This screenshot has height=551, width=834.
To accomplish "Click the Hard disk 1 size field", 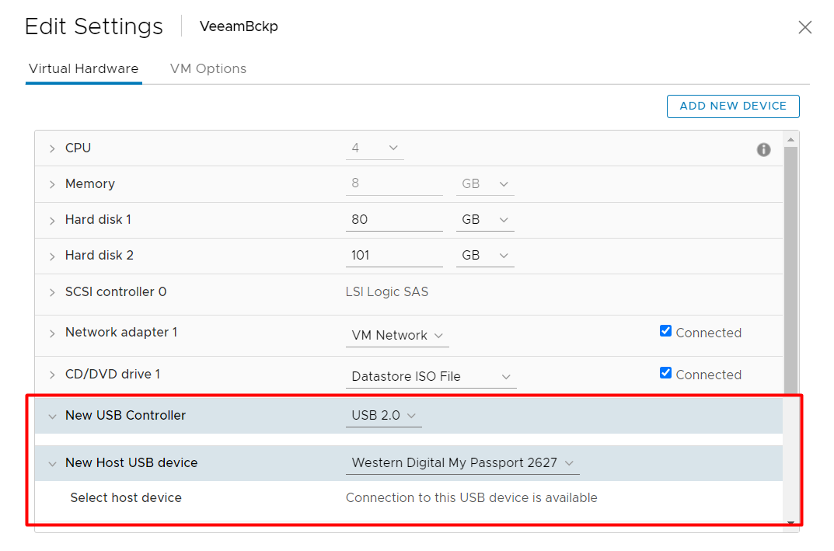I will tap(393, 220).
